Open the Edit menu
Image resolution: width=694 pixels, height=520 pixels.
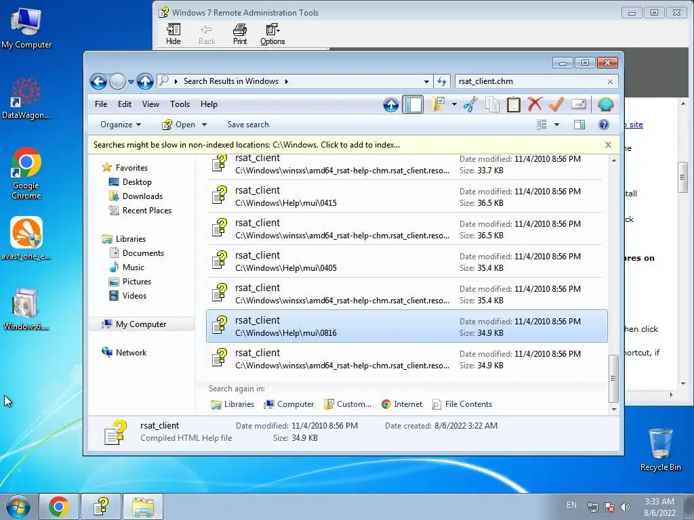[125, 104]
